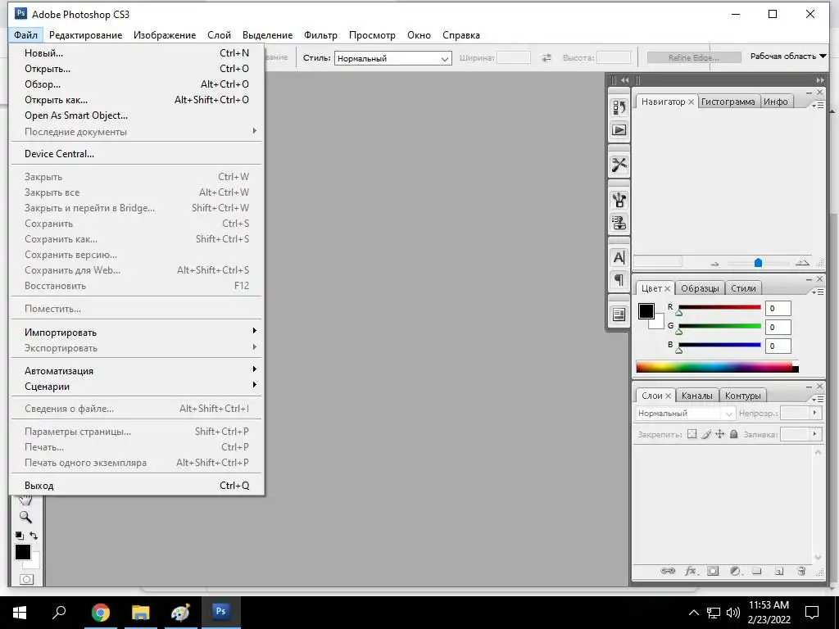
Task: Open the Clone Source panel icon
Action: point(619,223)
